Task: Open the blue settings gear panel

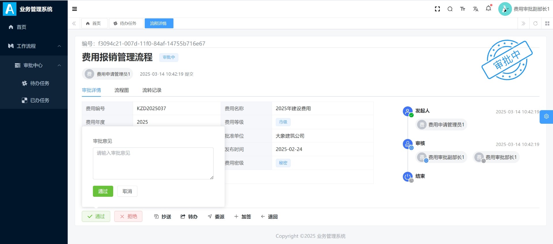Action: (546, 117)
